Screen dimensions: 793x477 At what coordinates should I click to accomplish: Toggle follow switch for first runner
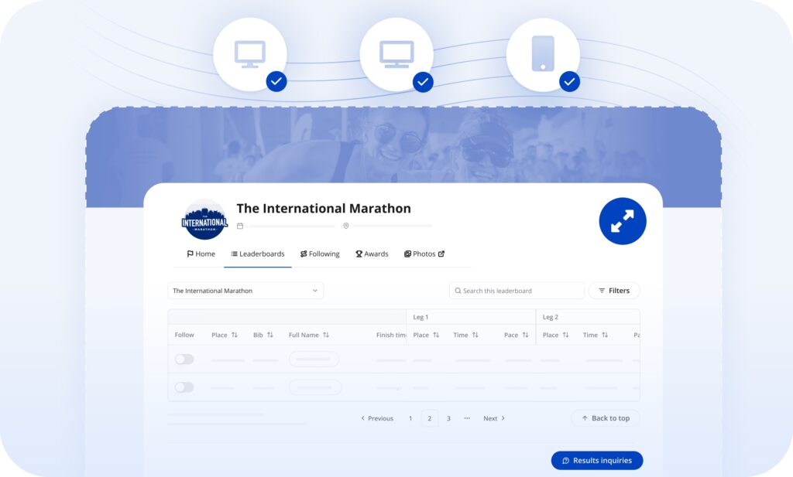(x=184, y=359)
